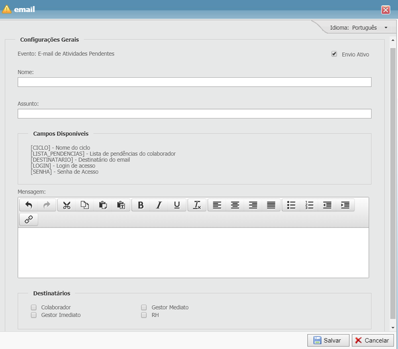Center-align the message text
Image resolution: width=398 pixels, height=349 pixels.
tap(235, 205)
